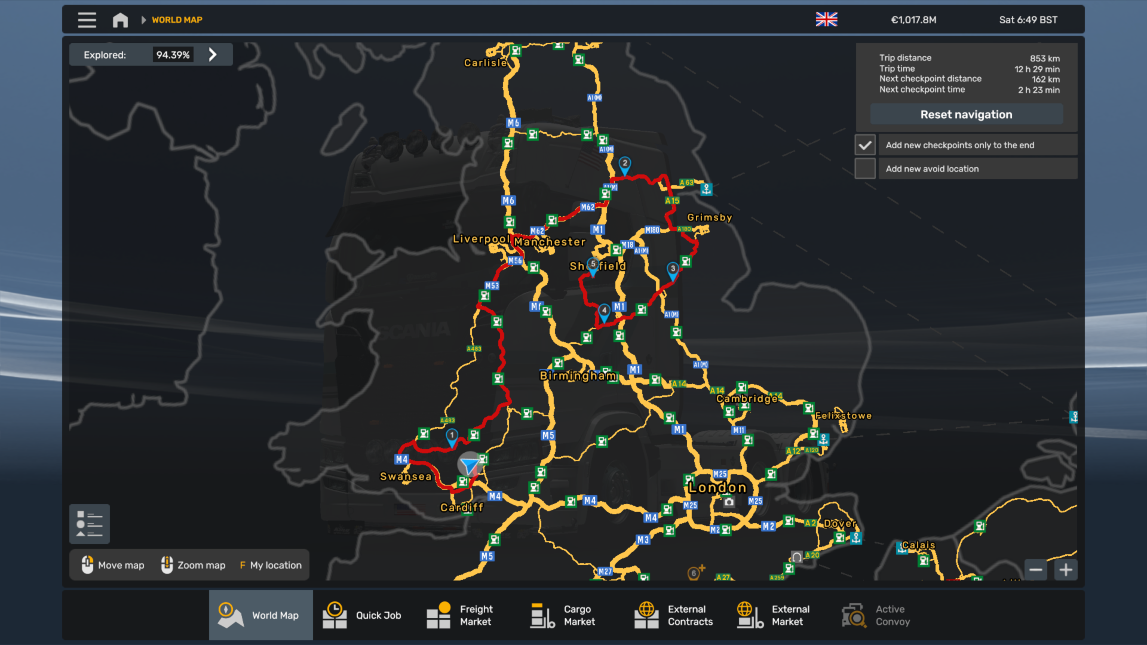Zoom out the map with minus button
The width and height of the screenshot is (1147, 645).
[x=1036, y=570]
